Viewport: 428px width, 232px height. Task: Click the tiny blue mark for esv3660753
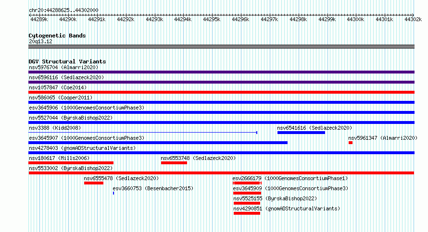(113, 193)
